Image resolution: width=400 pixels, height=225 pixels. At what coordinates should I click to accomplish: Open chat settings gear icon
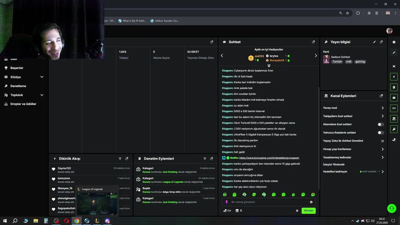pyautogui.click(x=297, y=211)
